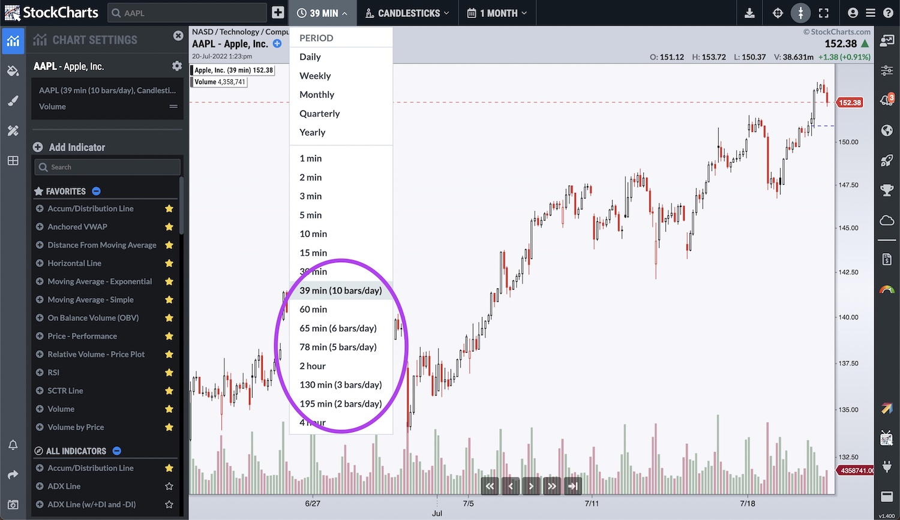Click the camera snapshot icon in left sidebar
This screenshot has width=900, height=520.
[x=13, y=505]
